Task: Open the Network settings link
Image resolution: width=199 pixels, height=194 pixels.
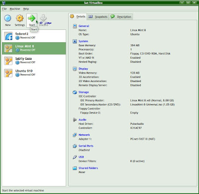Action: 84,135
